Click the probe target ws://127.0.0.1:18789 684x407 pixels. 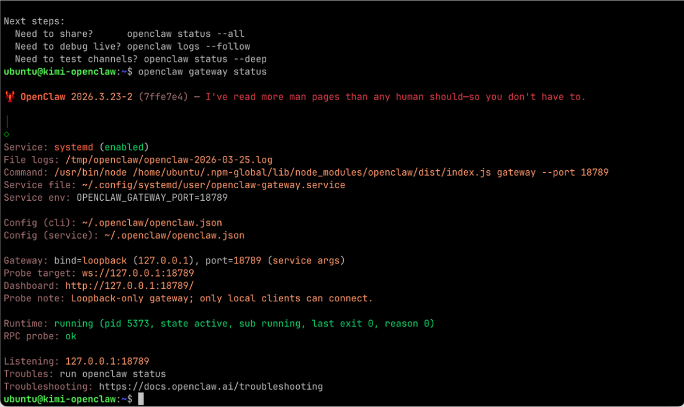pos(138,273)
